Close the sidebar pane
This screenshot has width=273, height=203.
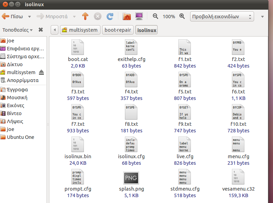pyautogui.click(x=41, y=30)
